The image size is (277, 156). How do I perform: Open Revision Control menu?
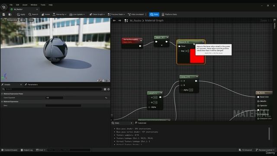265,150
